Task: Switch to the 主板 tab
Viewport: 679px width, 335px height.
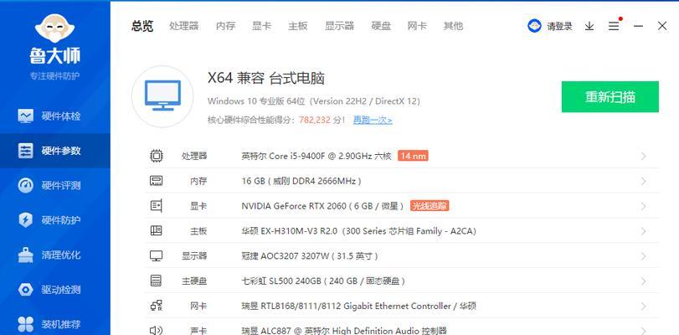Action: click(298, 26)
